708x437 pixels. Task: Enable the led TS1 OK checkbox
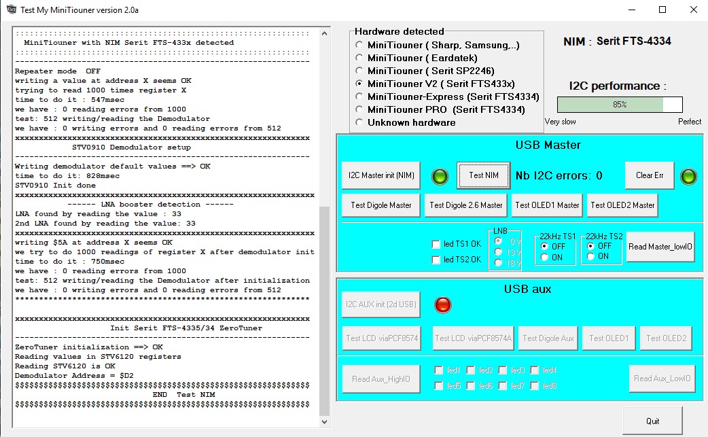[x=436, y=245]
